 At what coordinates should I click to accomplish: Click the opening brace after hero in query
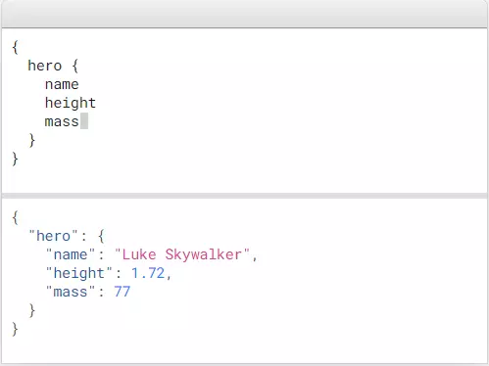click(x=75, y=66)
